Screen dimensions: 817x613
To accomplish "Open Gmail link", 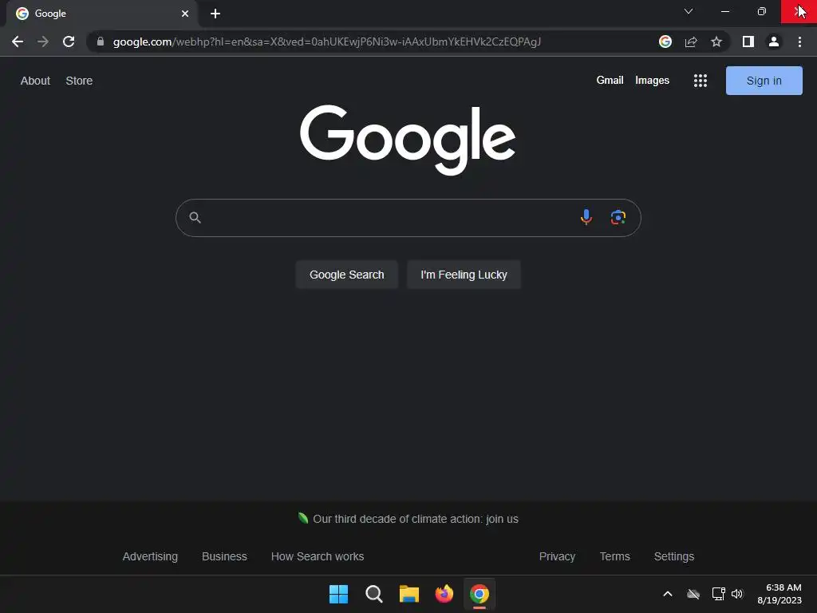I will 610,81.
